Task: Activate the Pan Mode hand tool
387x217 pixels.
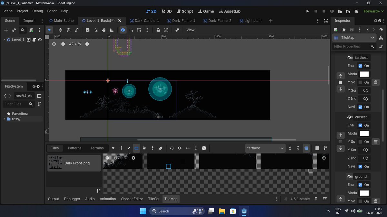Action: tap(104, 30)
